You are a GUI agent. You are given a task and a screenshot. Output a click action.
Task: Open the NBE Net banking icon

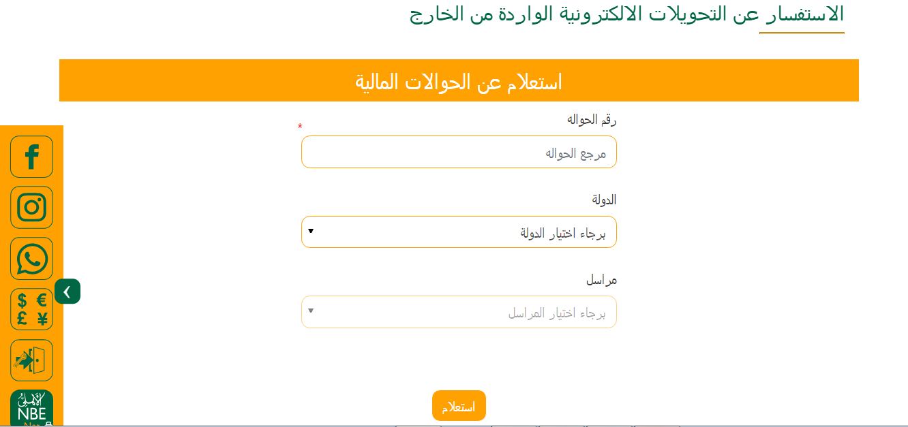(x=31, y=408)
